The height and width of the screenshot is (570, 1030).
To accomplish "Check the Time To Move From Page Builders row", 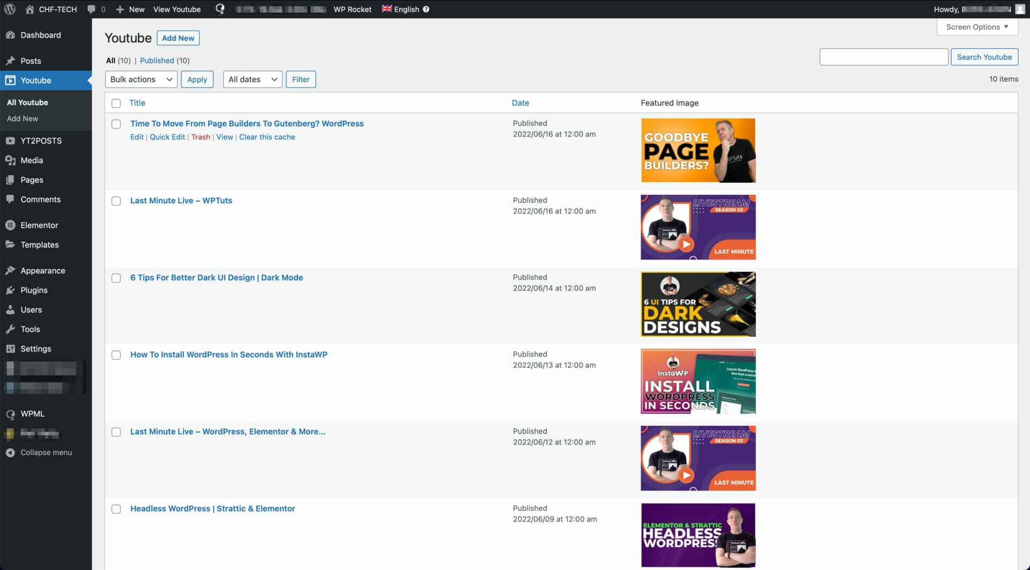I will (116, 124).
